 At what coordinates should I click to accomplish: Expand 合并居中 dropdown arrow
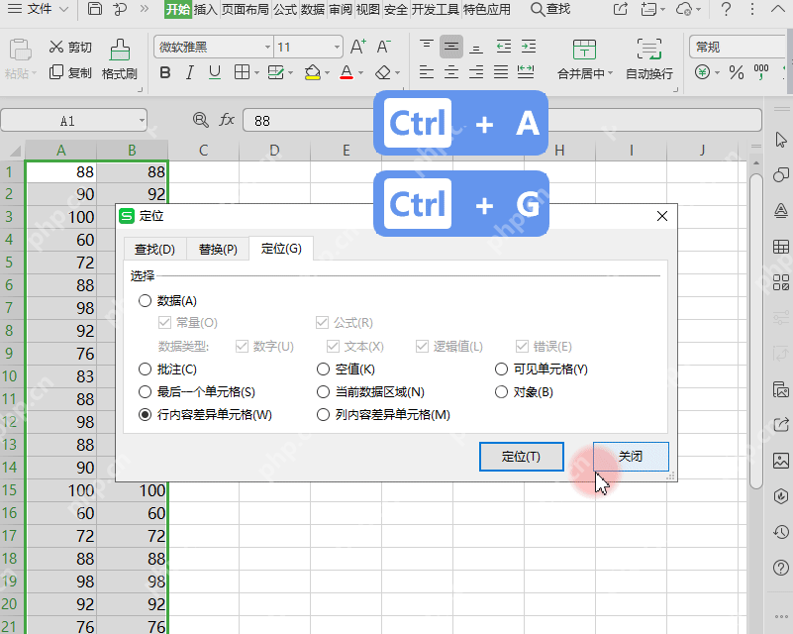click(610, 73)
